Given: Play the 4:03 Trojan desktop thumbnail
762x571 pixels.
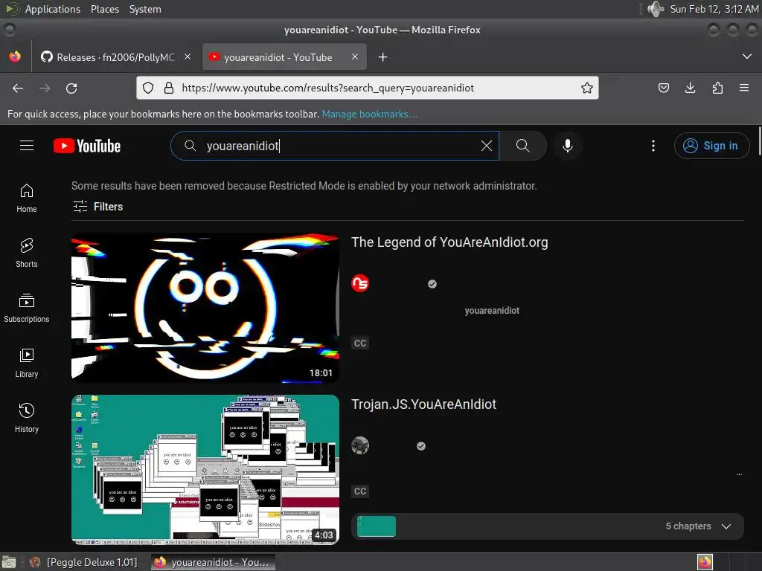Looking at the screenshot, I should (205, 470).
